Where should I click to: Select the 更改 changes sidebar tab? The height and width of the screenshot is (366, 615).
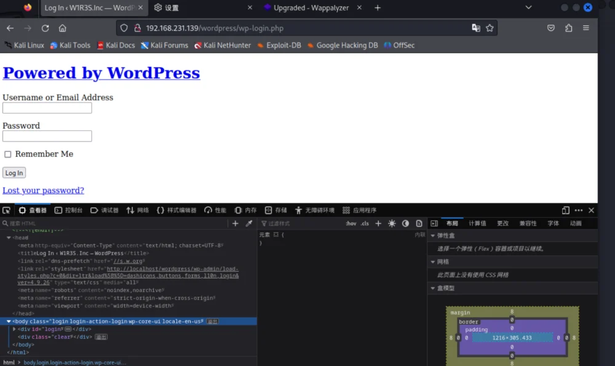(x=503, y=223)
